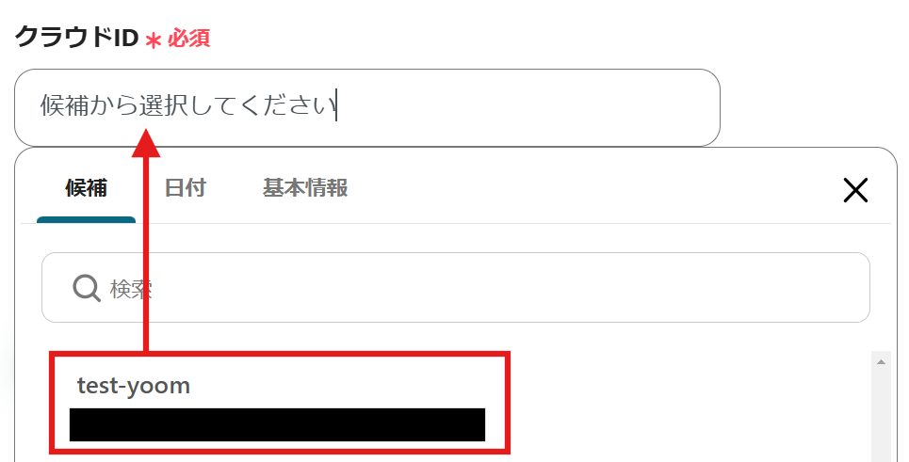Choose the test-yoom candidate
909x462 pixels.
280,403
